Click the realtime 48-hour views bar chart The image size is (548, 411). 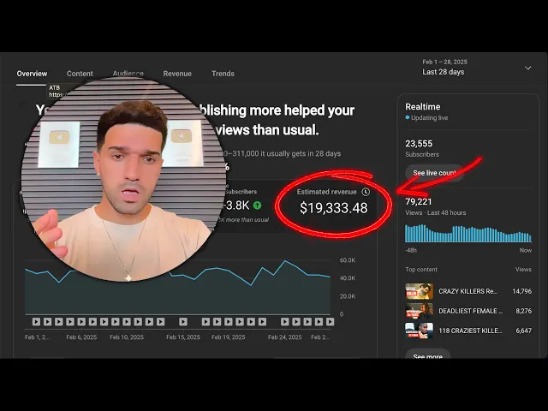pos(468,234)
